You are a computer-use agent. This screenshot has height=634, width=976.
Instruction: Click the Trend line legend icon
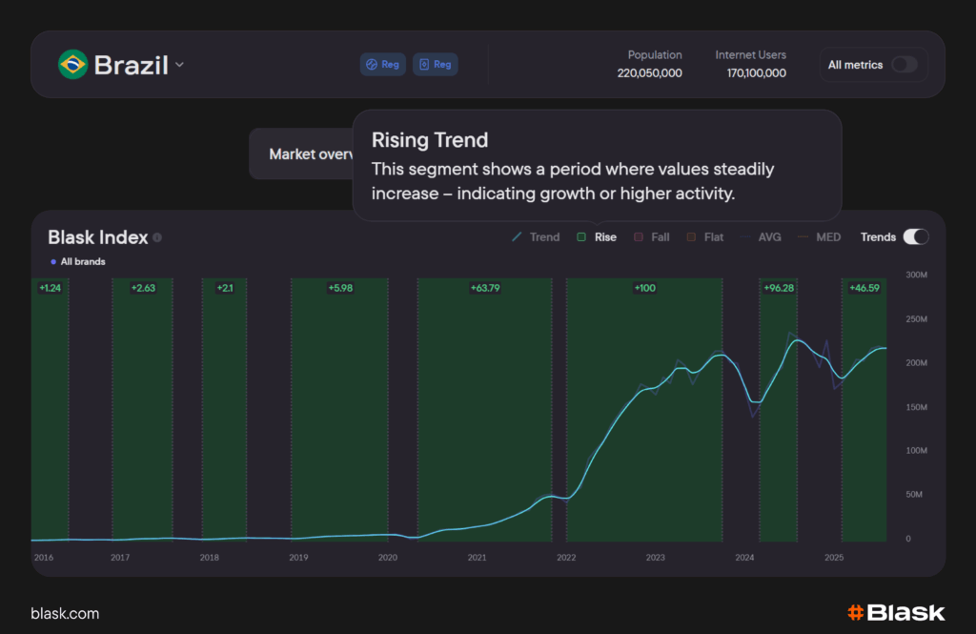[x=517, y=237]
